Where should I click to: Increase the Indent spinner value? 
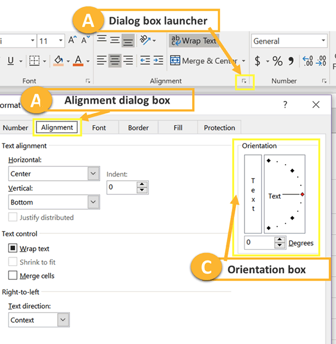tap(142, 184)
